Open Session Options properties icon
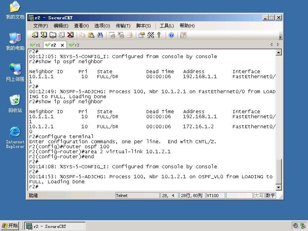The image size is (308, 231). [x=142, y=35]
